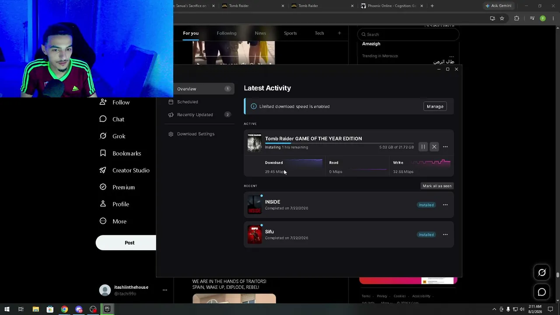Open the Privacy footer link on X
The height and width of the screenshot is (315, 560).
[x=382, y=296]
